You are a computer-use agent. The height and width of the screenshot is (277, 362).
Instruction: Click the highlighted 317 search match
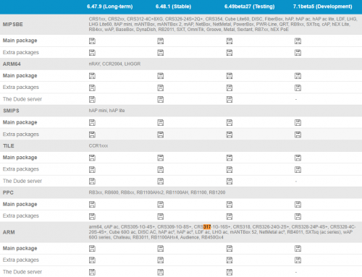[x=207, y=227]
